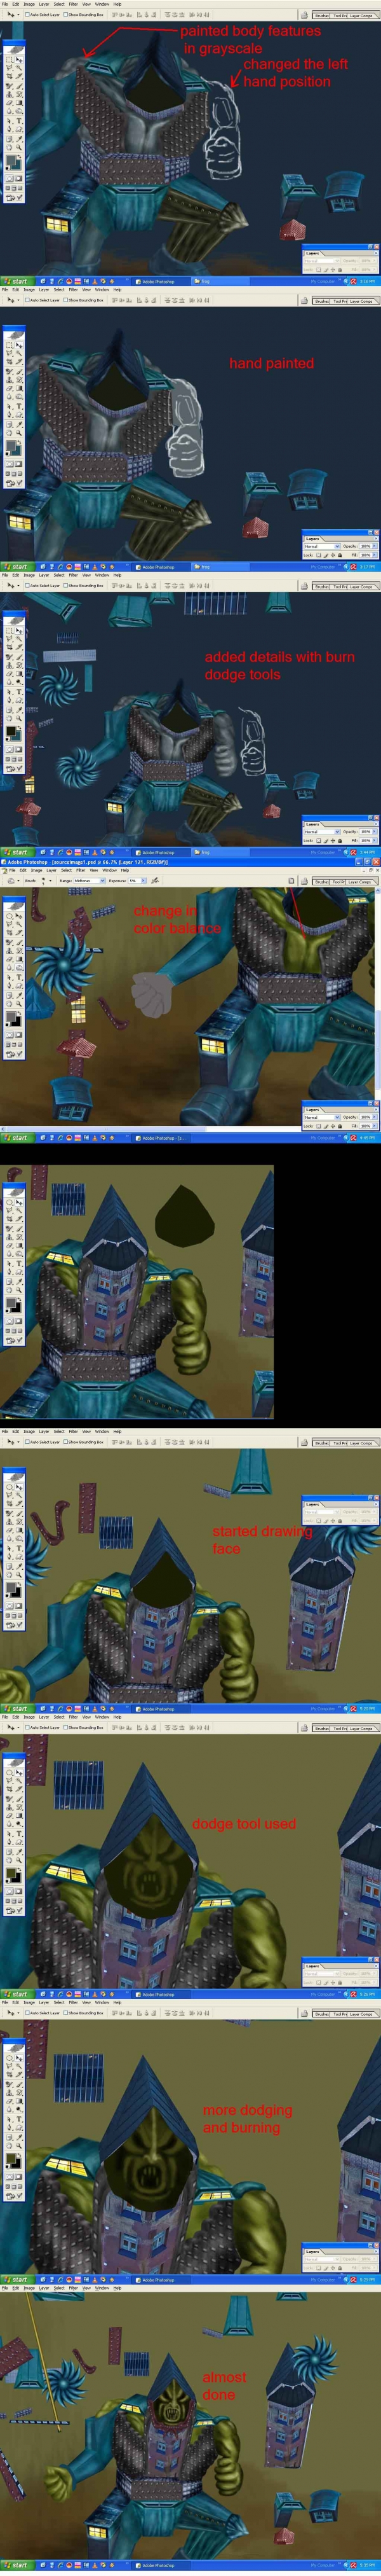Select Crop tool in topmost screenshot's toolbox
Screen dimensions: 381x2576
click(9, 77)
